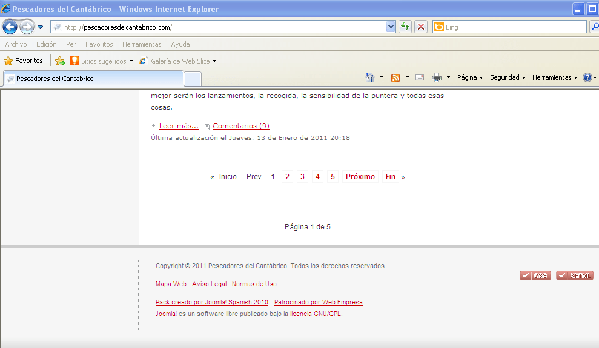This screenshot has height=348, width=599.
Task: Go to pagination page 3
Action: coord(303,177)
